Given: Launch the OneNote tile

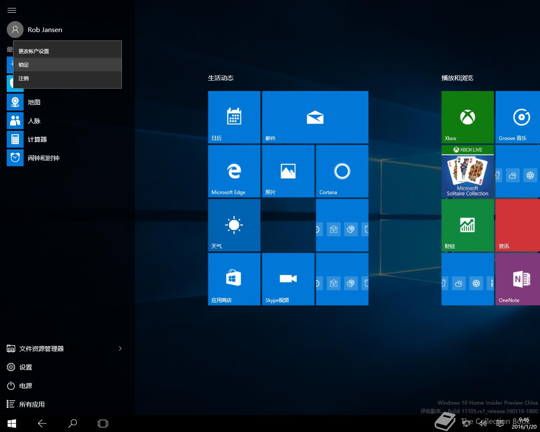Looking at the screenshot, I should pyautogui.click(x=518, y=279).
